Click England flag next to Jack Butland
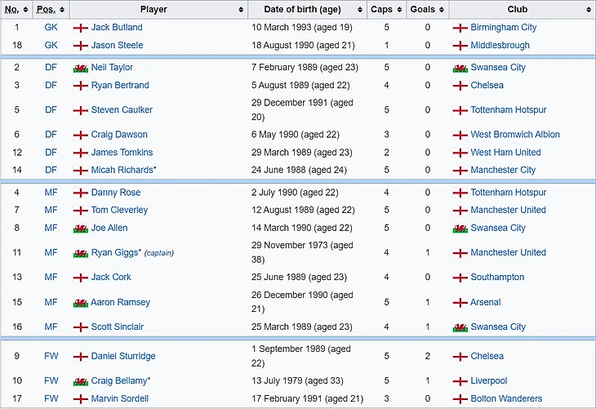The width and height of the screenshot is (596, 409). click(81, 28)
